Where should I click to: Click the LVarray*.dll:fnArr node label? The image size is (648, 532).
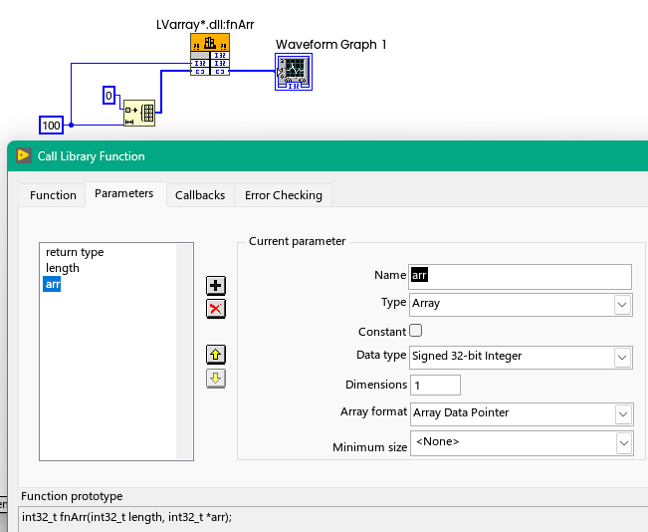(x=205, y=25)
